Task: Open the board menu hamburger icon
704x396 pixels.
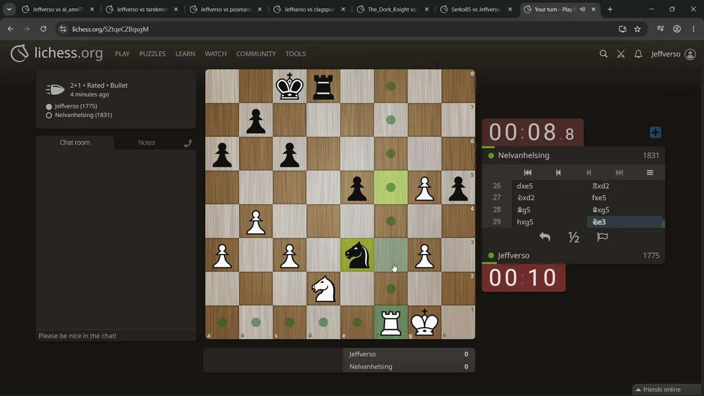Action: 650,173
